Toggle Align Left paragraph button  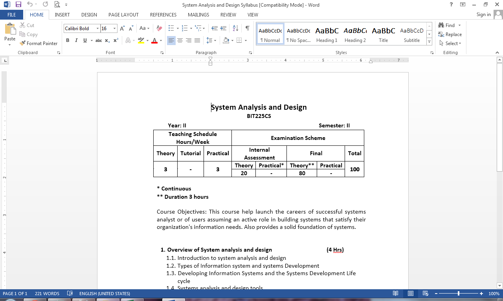pyautogui.click(x=171, y=40)
